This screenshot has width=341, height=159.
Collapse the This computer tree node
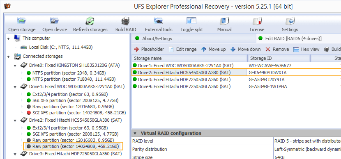[x=9, y=39]
